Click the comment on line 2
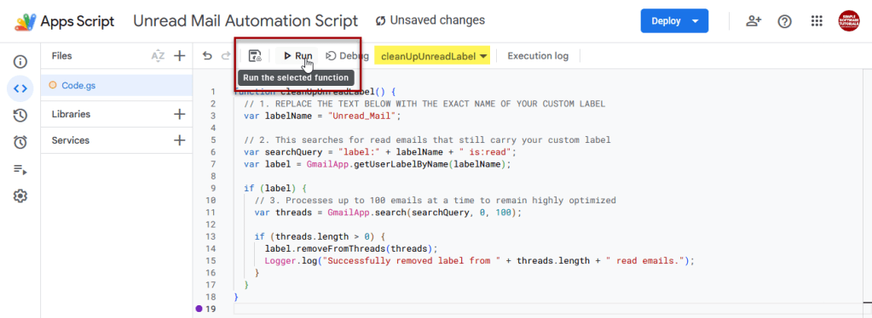This screenshot has height=318, width=872. [424, 104]
